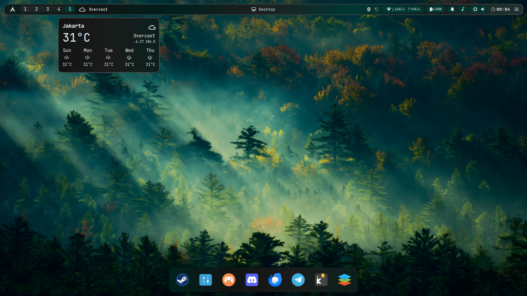Click the Bluetooth icon in top bar
The height and width of the screenshot is (296, 527).
pos(368,9)
